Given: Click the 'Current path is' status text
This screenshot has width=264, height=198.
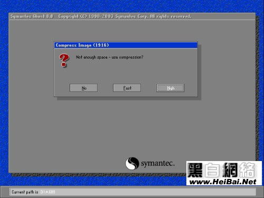Looking at the screenshot, I should (25, 192).
